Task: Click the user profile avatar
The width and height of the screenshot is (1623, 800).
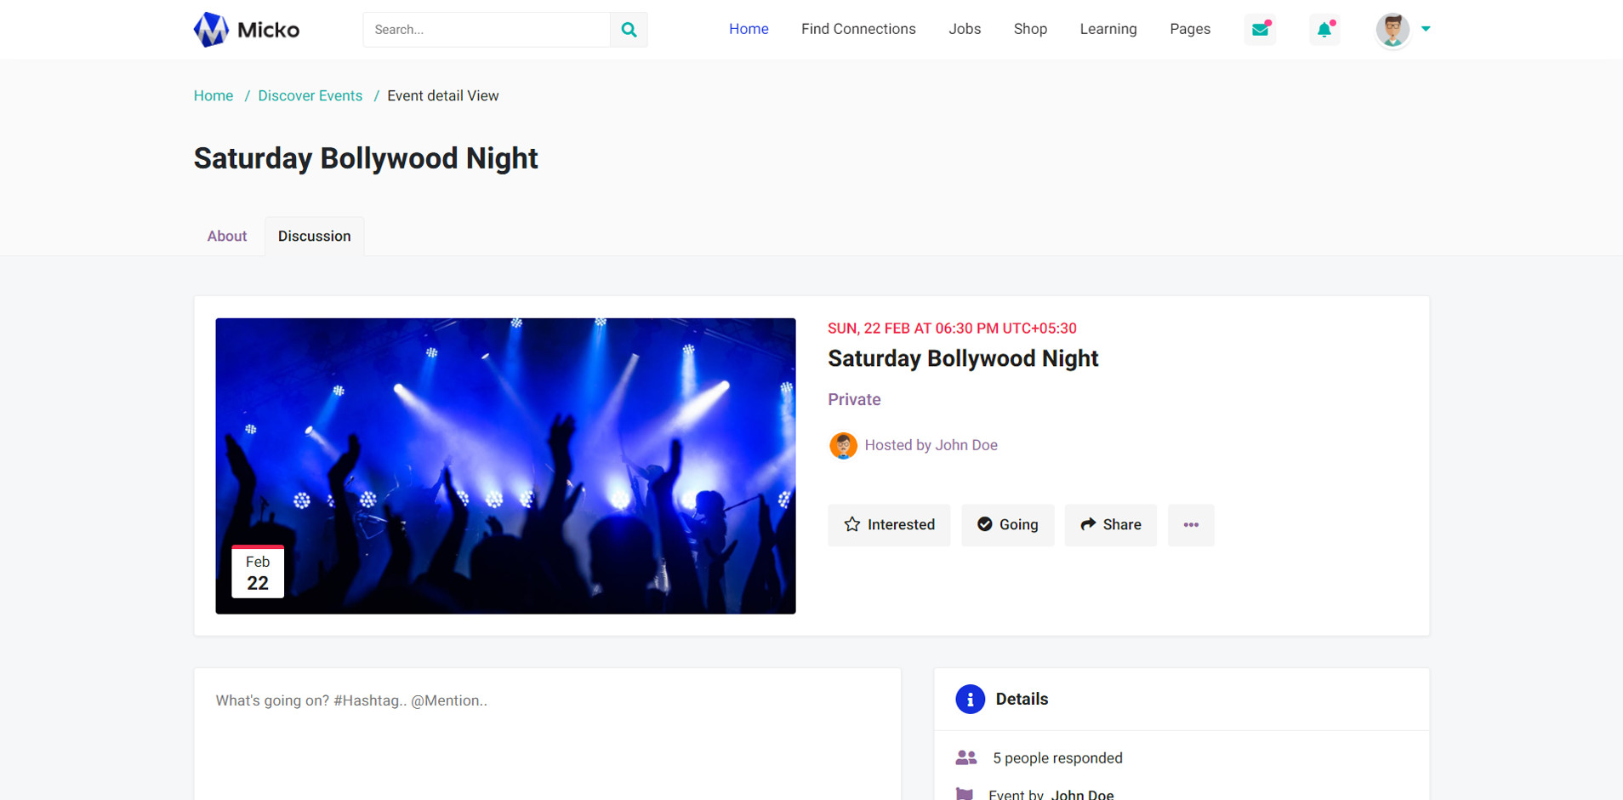Action: pos(1392,30)
